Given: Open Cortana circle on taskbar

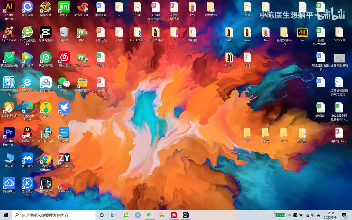Looking at the screenshot, I should 102,215.
